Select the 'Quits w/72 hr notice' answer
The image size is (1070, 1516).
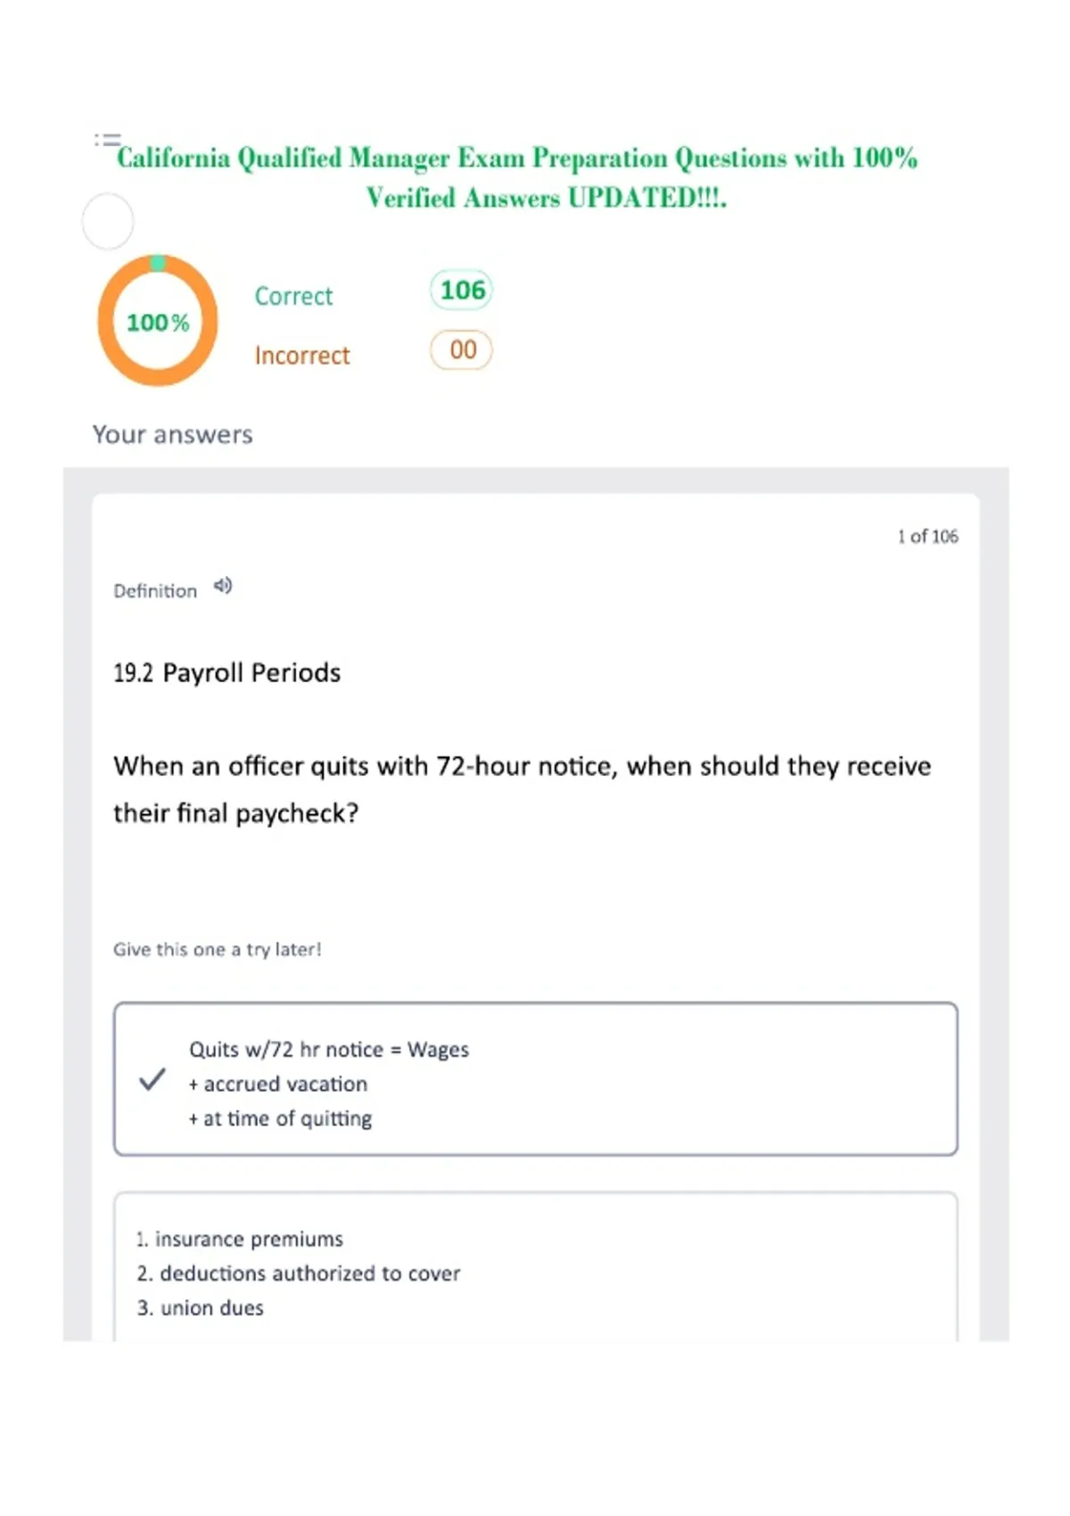pos(536,1079)
